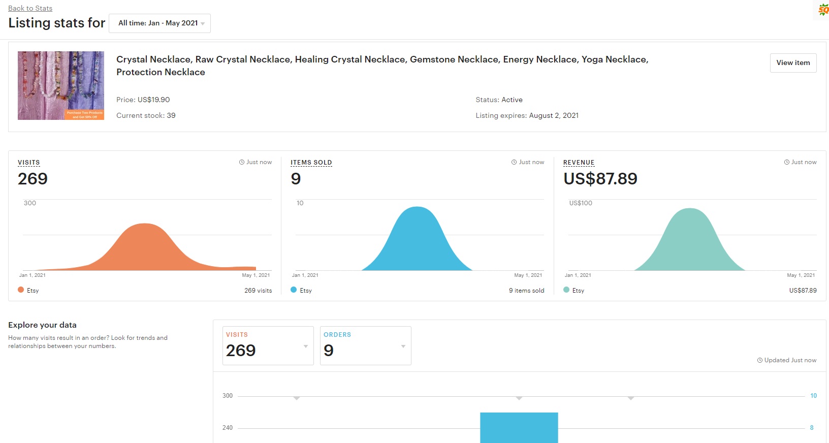
Task: Click the orange sun icon in top right corner
Action: click(823, 10)
